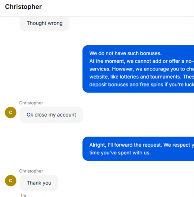Click the line starting "At the moment, we cannot"
Image resolution: width=194 pixels, height=197 pixels.
click(142, 61)
